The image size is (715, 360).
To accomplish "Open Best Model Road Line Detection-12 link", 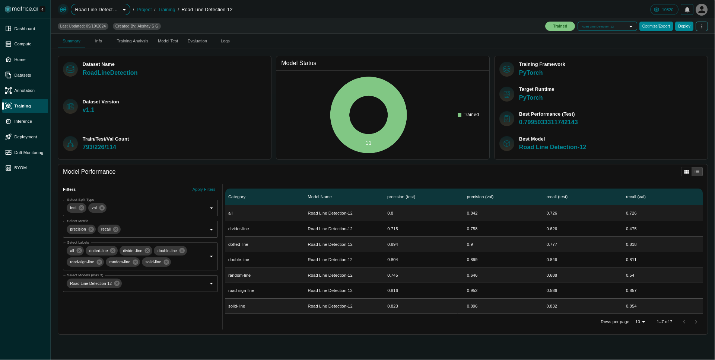I will (553, 147).
